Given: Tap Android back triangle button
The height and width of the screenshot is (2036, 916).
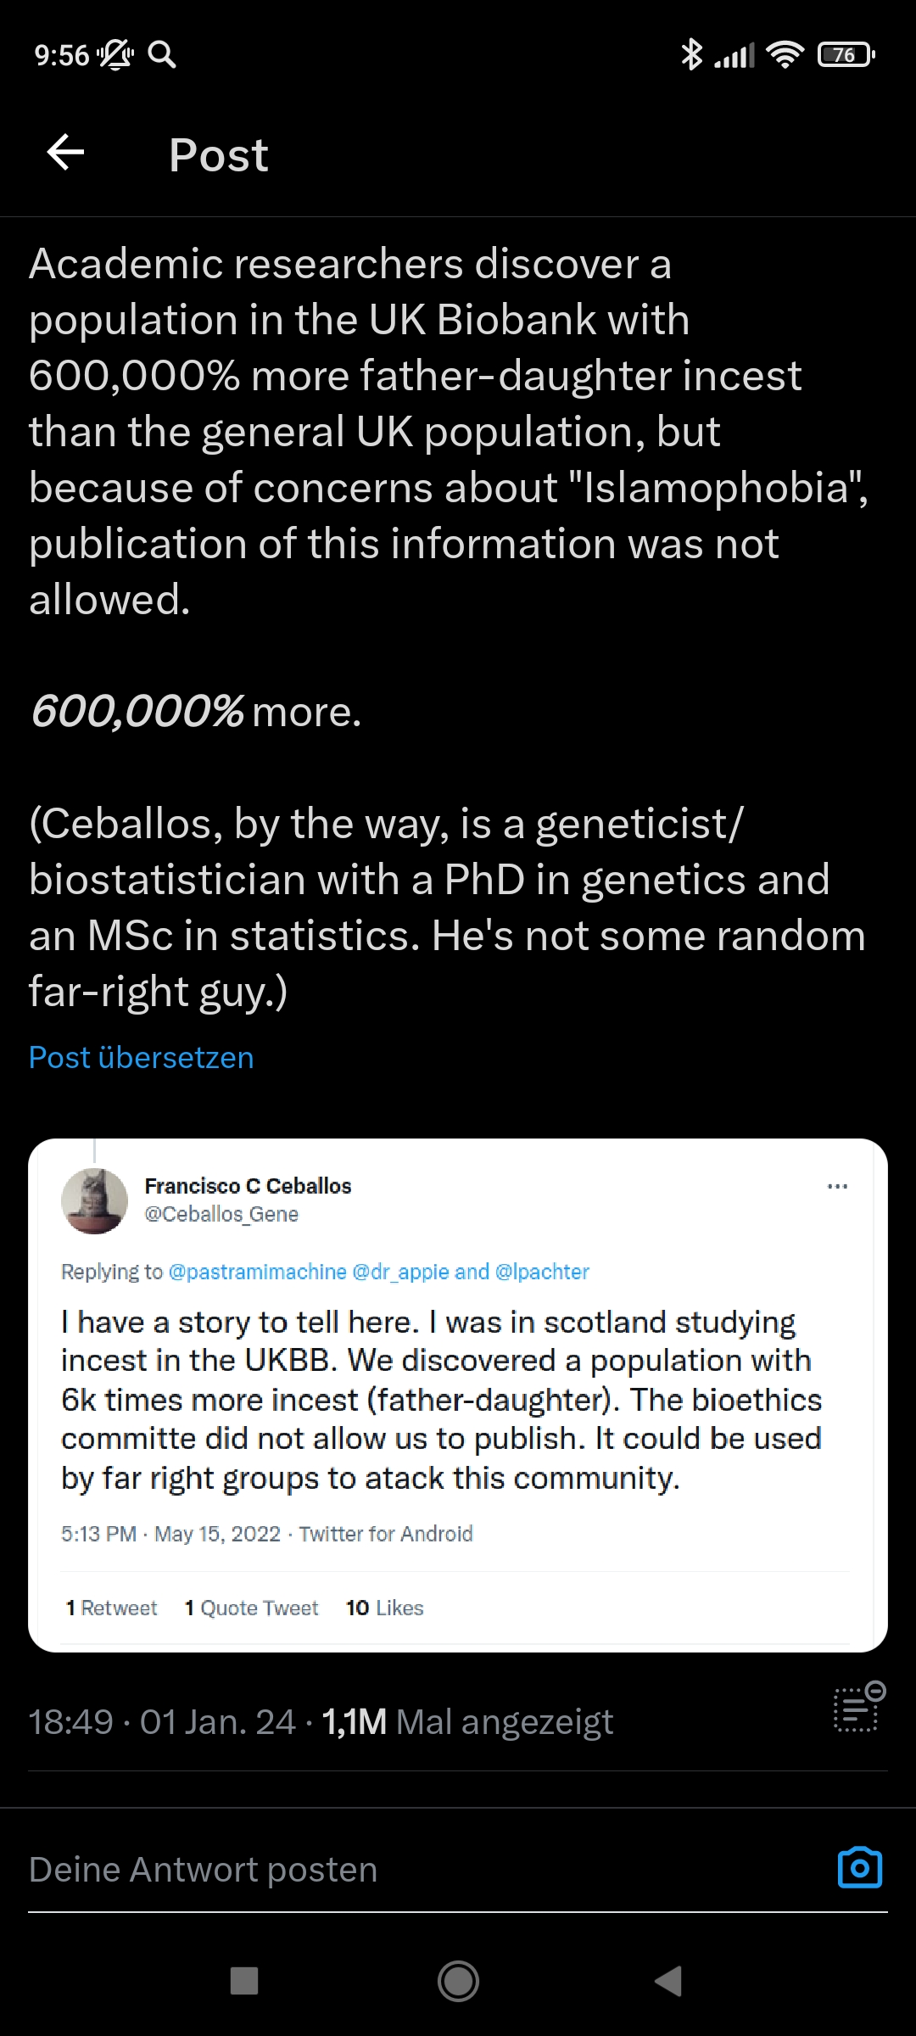Looking at the screenshot, I should pyautogui.click(x=669, y=1981).
